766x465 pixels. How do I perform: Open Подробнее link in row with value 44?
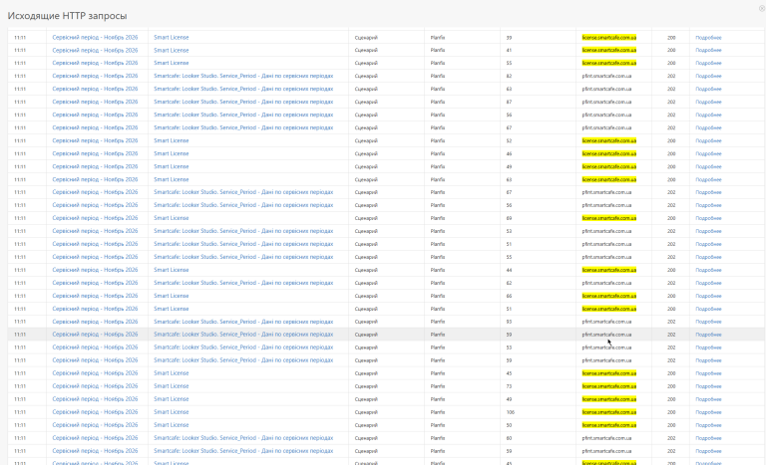coord(708,270)
